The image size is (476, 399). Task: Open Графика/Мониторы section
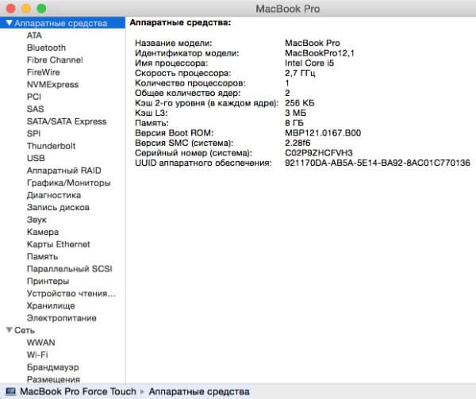coord(68,182)
